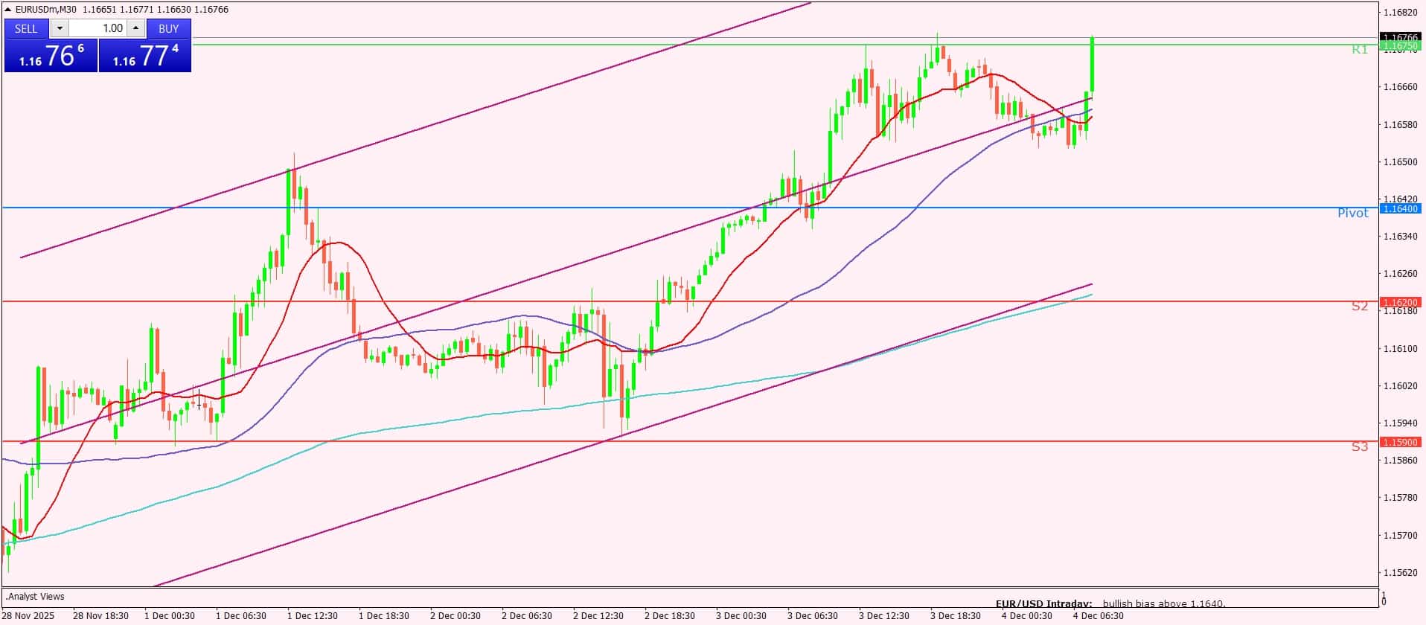Viewport: 1426px width, 625px height.
Task: Increase trade volume with the up arrow
Action: click(135, 28)
